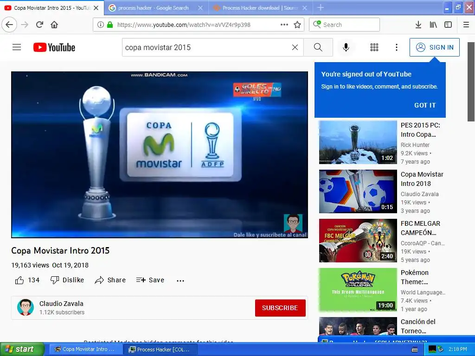Open the Claudio Zavala channel name link
The image size is (475, 356).
[x=61, y=304]
